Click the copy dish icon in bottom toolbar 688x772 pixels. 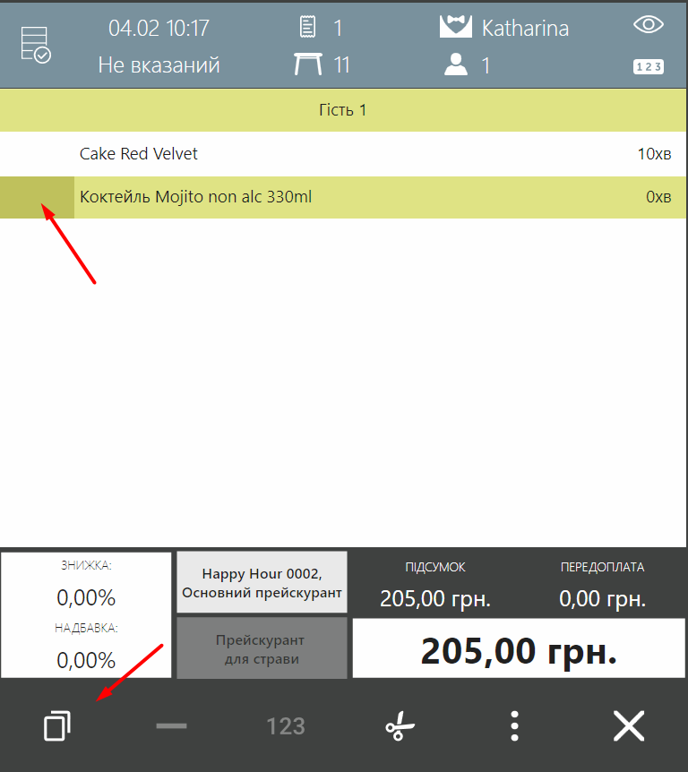[56, 725]
